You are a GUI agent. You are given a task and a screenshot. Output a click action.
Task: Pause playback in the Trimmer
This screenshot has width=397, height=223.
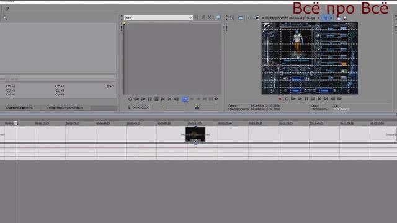(149, 99)
